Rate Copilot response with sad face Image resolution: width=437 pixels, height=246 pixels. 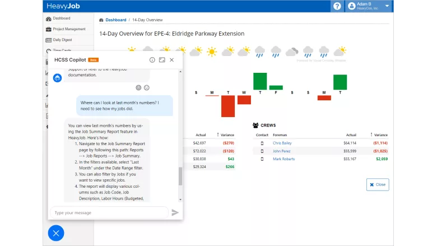pyautogui.click(x=147, y=87)
